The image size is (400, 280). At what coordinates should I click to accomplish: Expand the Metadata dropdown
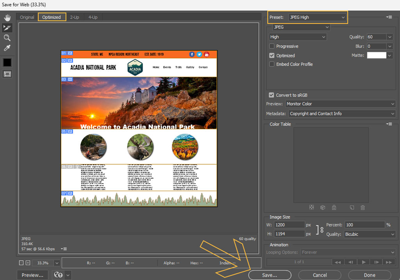(x=341, y=114)
